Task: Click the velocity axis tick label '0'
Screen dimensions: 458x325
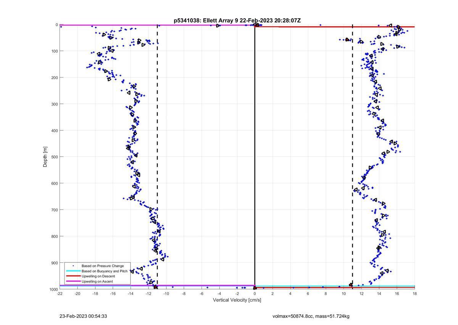Action: [x=255, y=294]
